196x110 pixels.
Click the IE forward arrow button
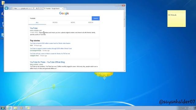pyautogui.click(x=10, y=8)
